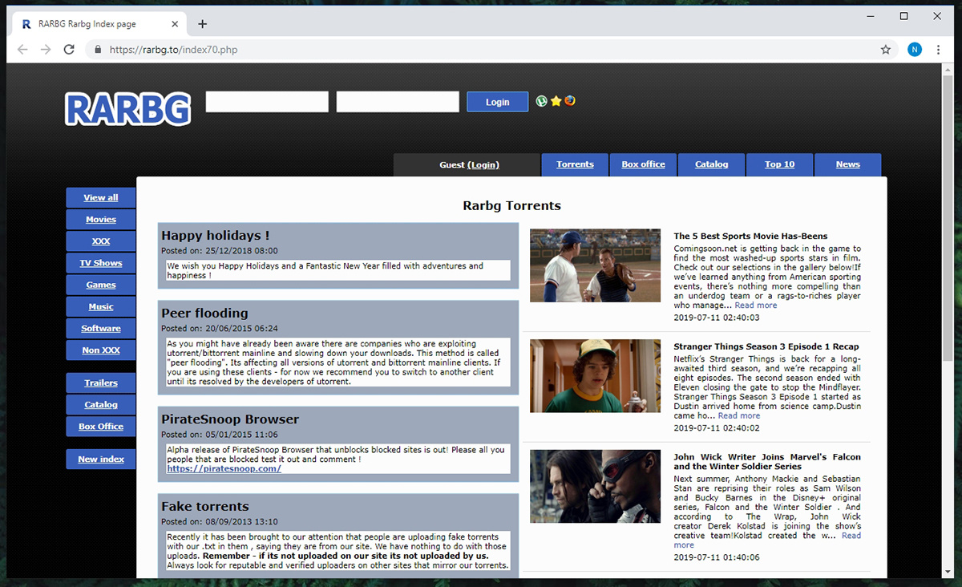The width and height of the screenshot is (962, 587).
Task: Click the scrollbar up arrow
Action: [x=948, y=70]
